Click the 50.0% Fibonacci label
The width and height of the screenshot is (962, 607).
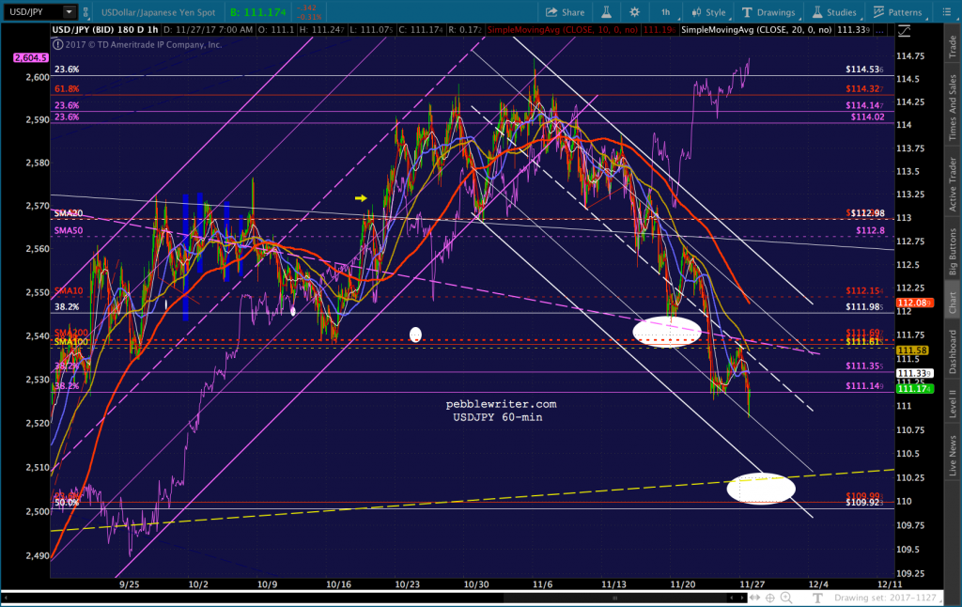(67, 502)
